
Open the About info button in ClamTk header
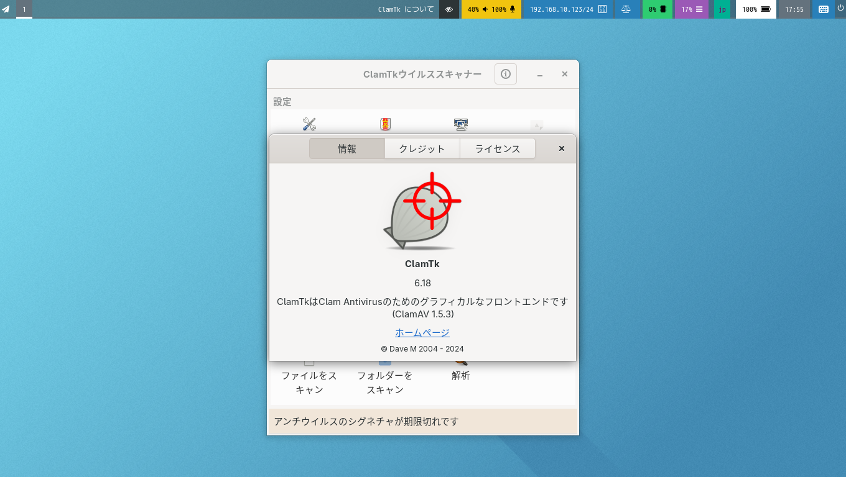pyautogui.click(x=506, y=74)
